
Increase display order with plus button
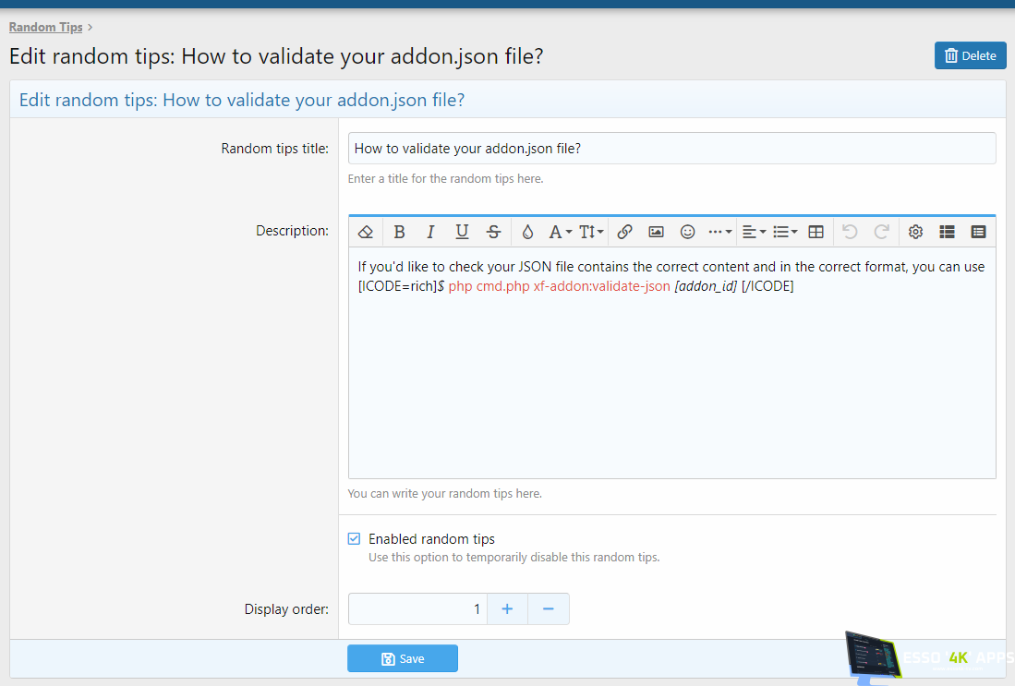coord(507,608)
